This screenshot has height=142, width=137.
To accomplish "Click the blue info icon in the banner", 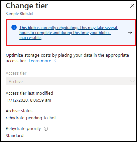I will coord(14,27).
